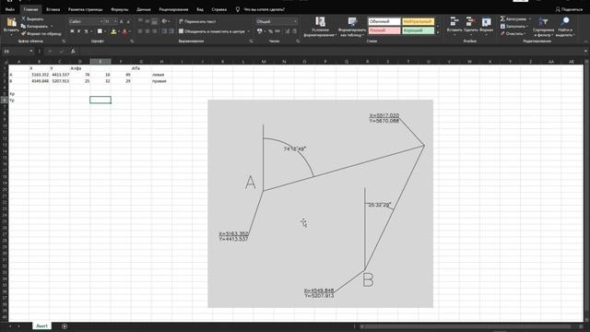Screen dimensions: 590x332
Task: Open Format as Table (Форматировать как таблицу)
Action: click(x=352, y=27)
